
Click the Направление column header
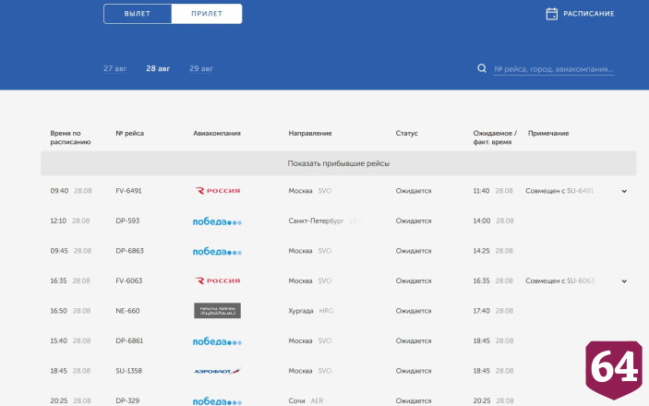click(x=310, y=133)
